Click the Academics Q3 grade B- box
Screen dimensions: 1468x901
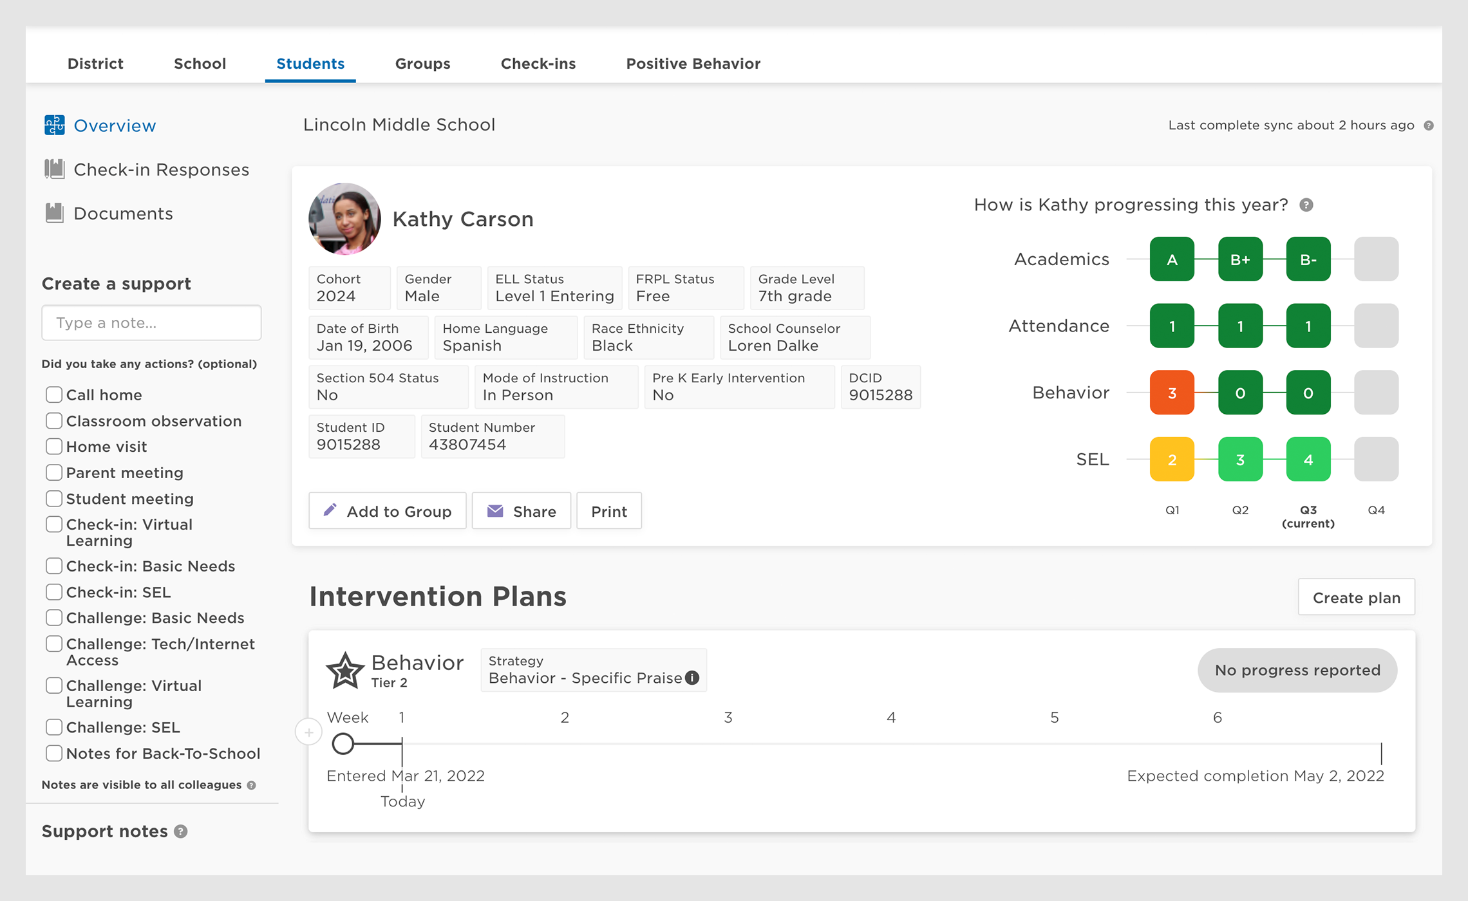coord(1308,259)
